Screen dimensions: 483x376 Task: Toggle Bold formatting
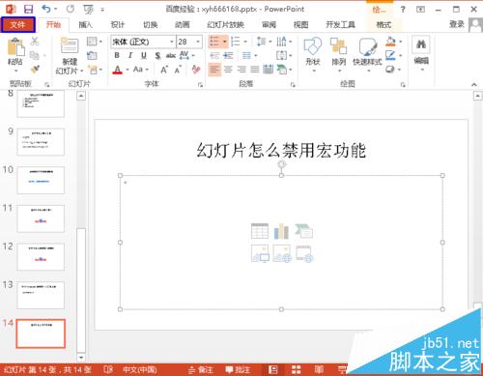click(x=117, y=55)
